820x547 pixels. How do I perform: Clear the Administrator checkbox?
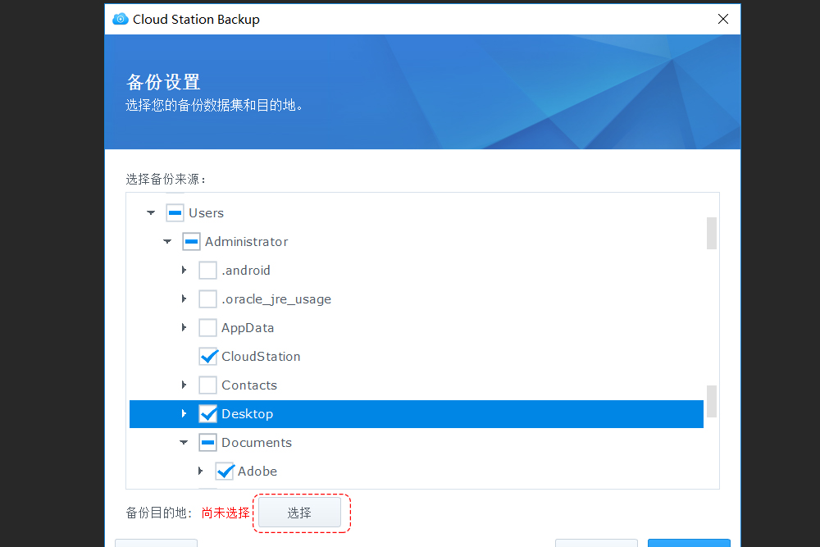point(190,241)
